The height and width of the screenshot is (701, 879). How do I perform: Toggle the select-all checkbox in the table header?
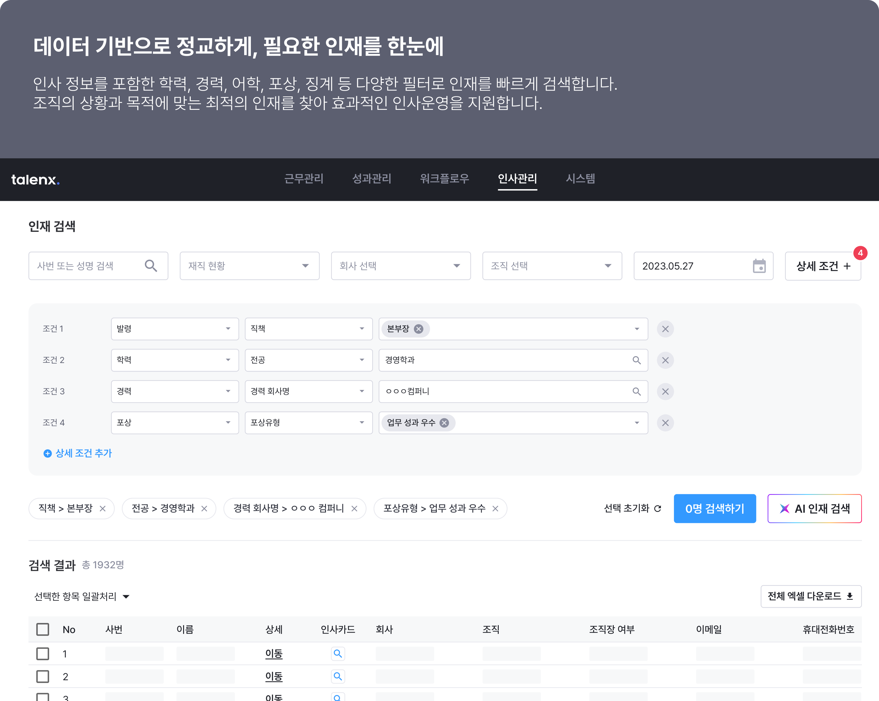(43, 629)
